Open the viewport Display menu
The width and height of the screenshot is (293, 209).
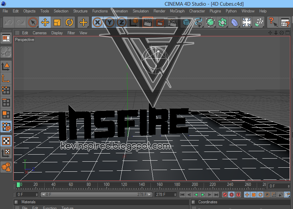click(57, 33)
